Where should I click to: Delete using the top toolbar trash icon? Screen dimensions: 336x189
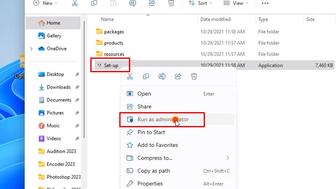click(x=171, y=3)
